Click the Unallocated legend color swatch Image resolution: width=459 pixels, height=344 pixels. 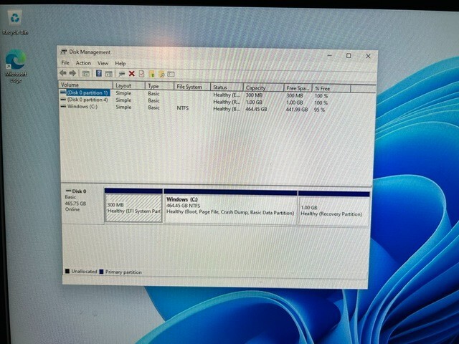coord(67,271)
